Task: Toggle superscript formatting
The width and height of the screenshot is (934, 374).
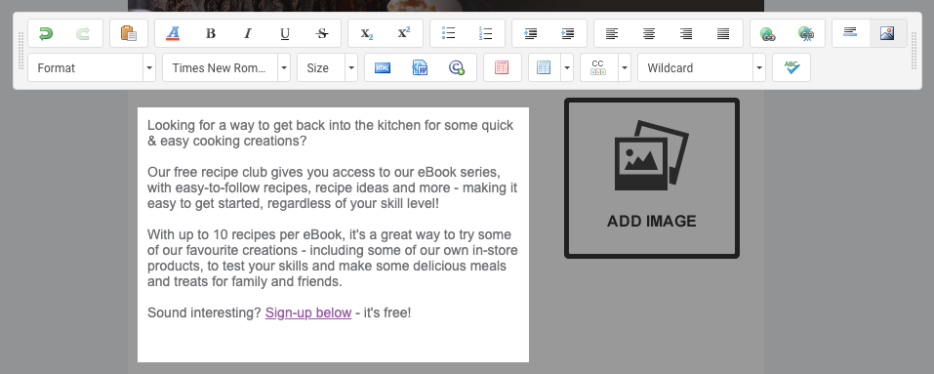Action: tap(404, 33)
